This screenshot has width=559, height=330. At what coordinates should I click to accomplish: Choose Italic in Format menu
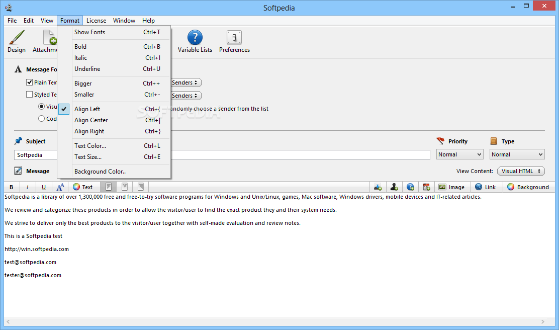114,58
